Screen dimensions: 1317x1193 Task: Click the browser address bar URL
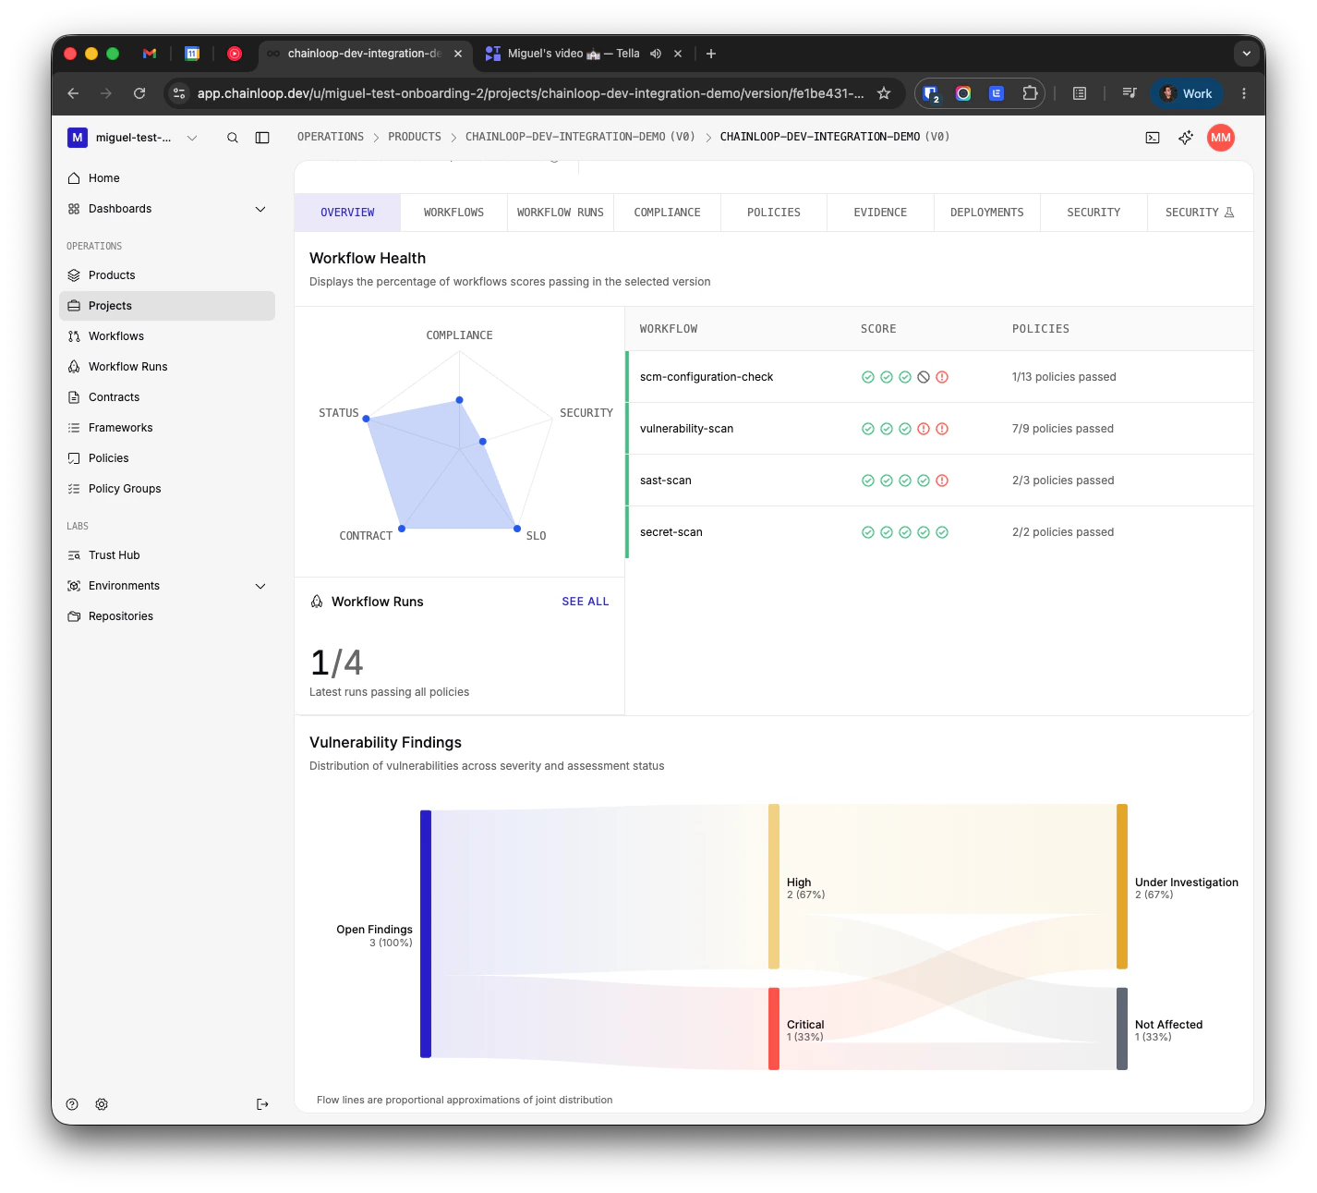530,93
